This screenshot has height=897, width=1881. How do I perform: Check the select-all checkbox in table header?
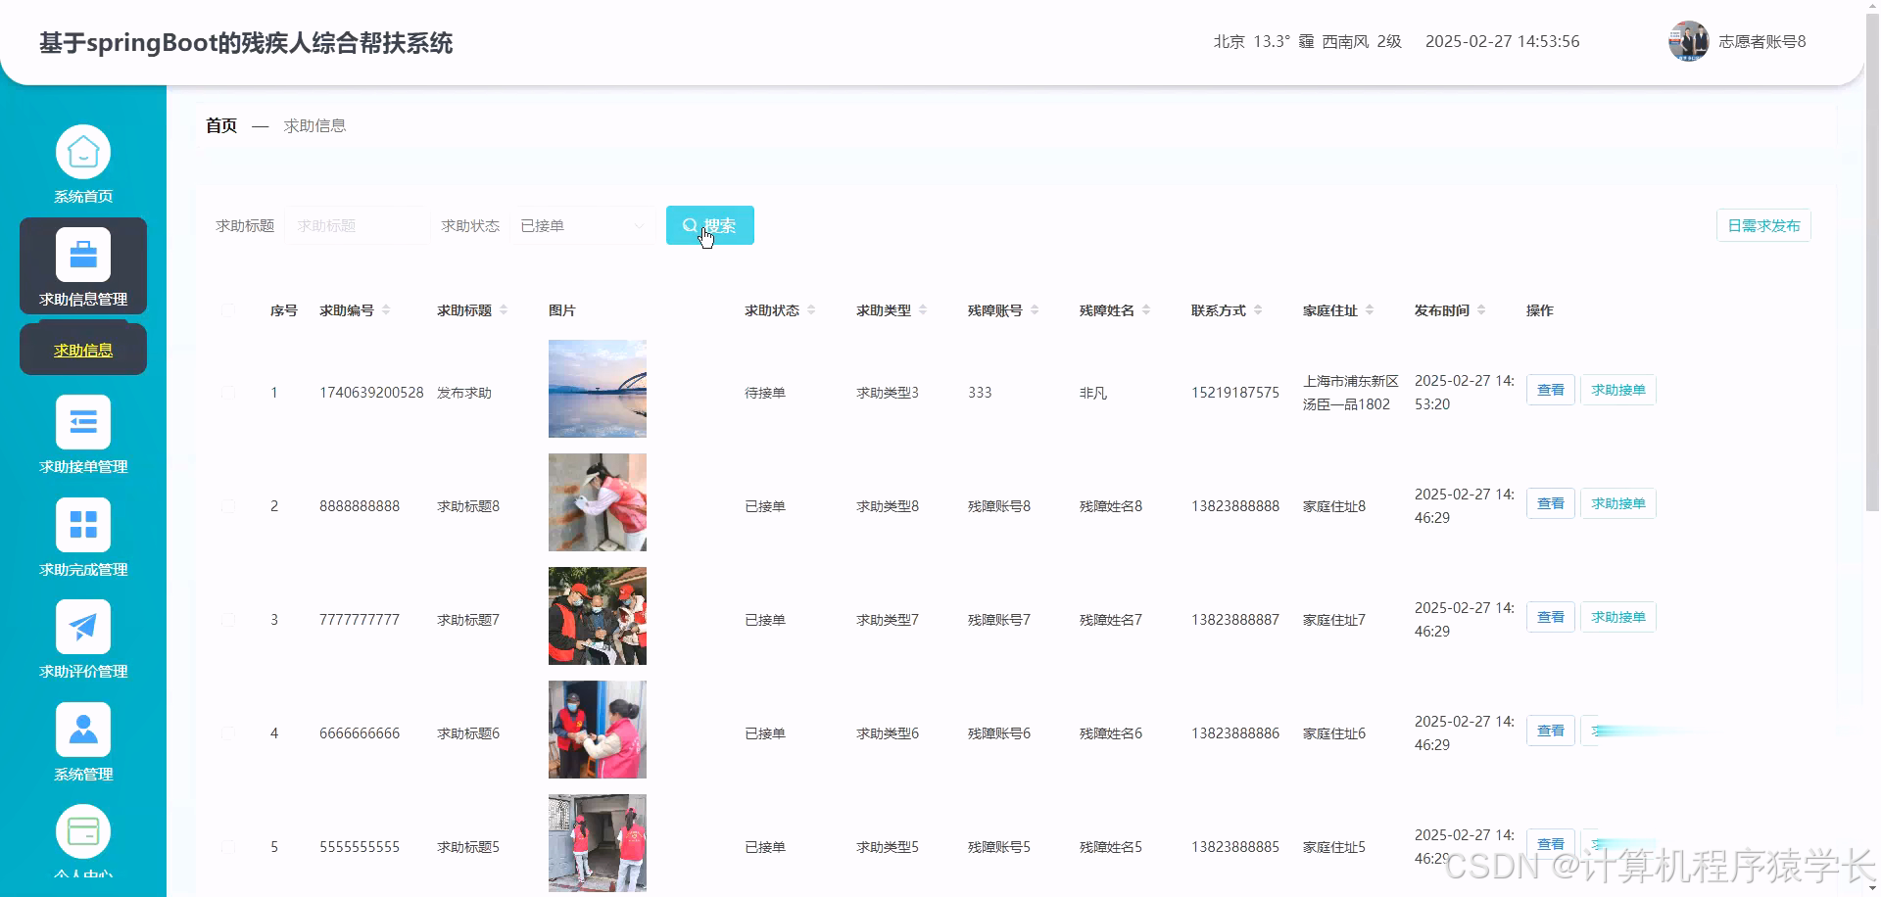(x=228, y=310)
